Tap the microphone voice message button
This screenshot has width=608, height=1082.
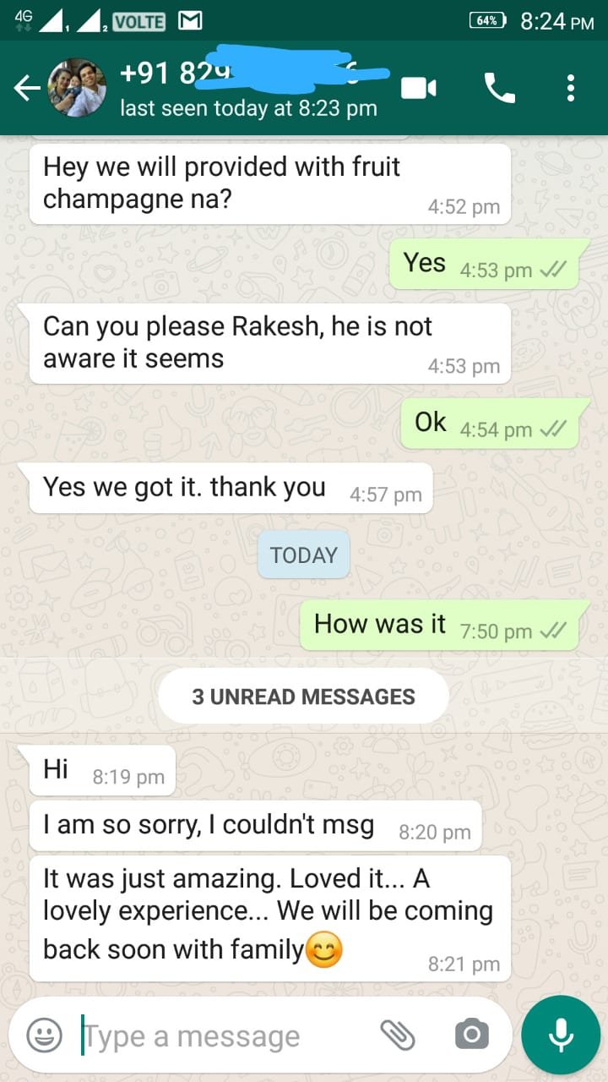coord(561,1035)
